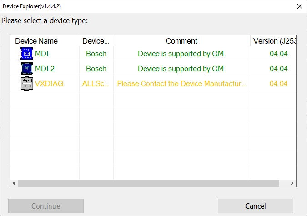Click Bosch manufacturer in the MDI 2 row

pyautogui.click(x=96, y=69)
